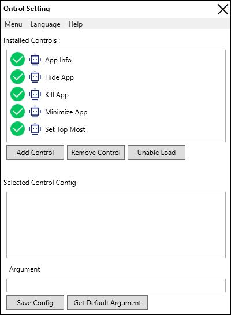Click the robot icon beside Minimize App
Screen dimensions: 231x315
[x=35, y=112]
